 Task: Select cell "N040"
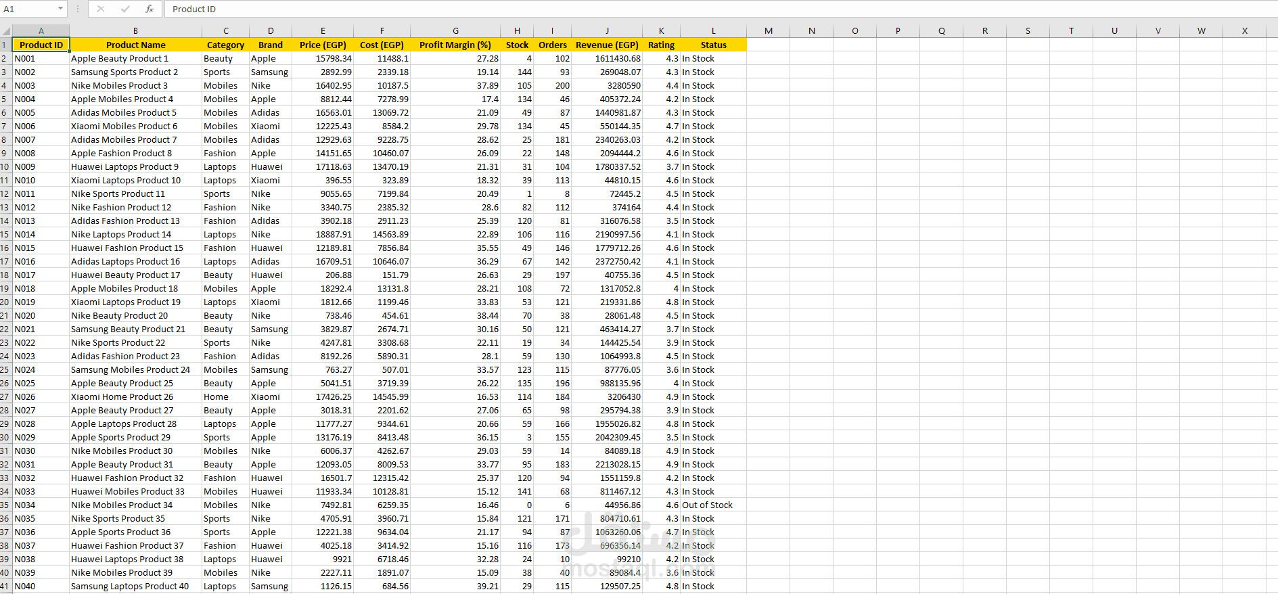tap(41, 586)
